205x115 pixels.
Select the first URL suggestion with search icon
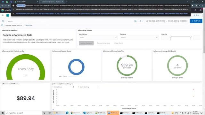tap(101, 10)
